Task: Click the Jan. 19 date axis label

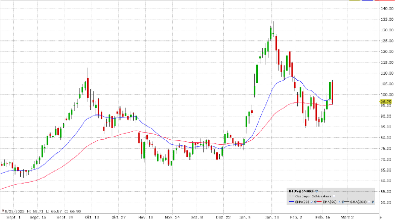Action: click(x=272, y=217)
